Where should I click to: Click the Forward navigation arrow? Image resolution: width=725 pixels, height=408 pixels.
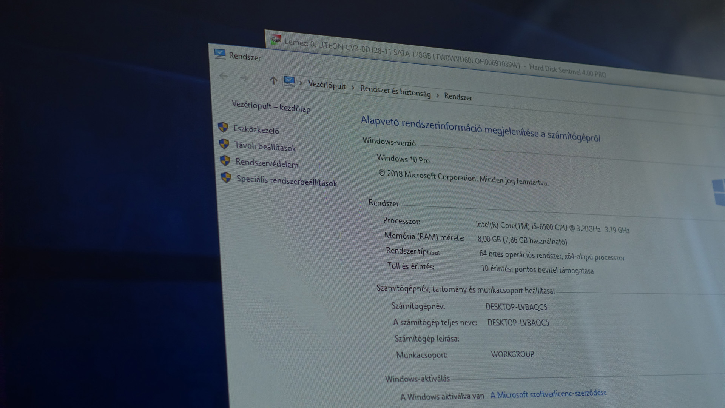click(x=244, y=78)
